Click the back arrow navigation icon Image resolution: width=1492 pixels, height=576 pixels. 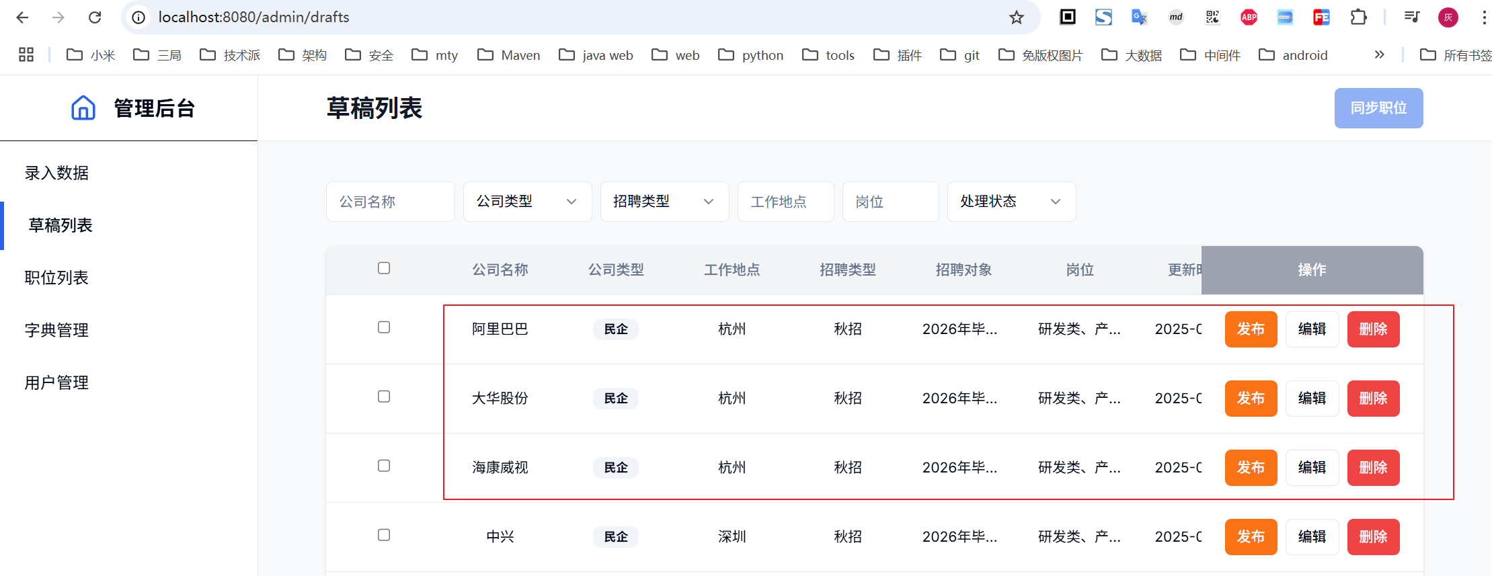click(22, 17)
